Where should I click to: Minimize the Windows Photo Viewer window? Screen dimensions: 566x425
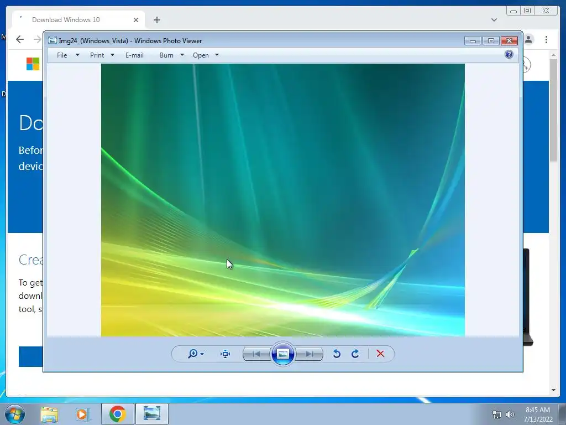[473, 41]
